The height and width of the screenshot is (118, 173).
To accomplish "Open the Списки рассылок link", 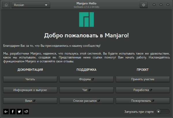I will pyautogui.click(x=86, y=101).
